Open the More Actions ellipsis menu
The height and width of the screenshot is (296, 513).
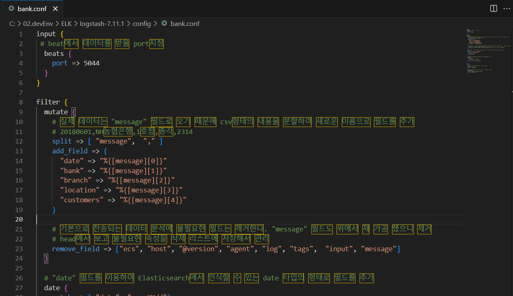[x=506, y=8]
